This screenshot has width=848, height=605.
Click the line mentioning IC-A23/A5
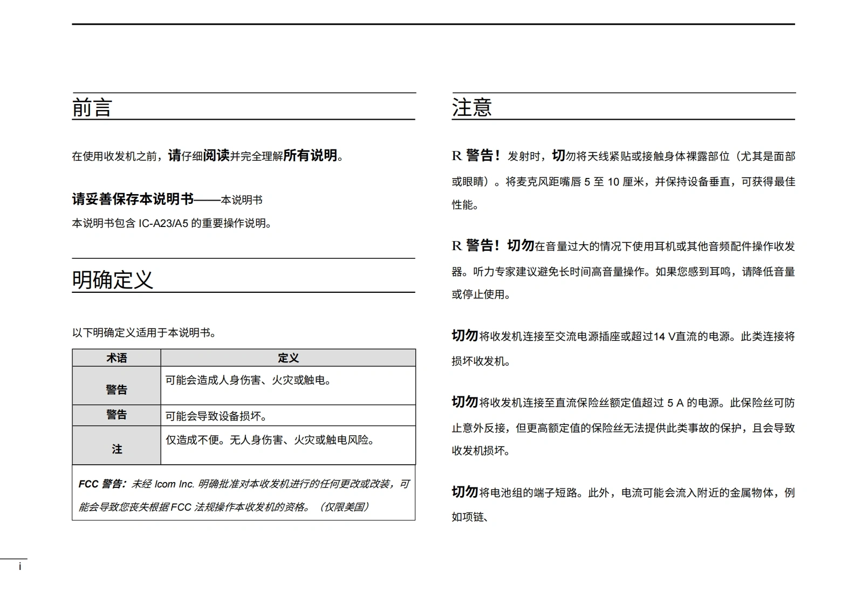point(172,223)
